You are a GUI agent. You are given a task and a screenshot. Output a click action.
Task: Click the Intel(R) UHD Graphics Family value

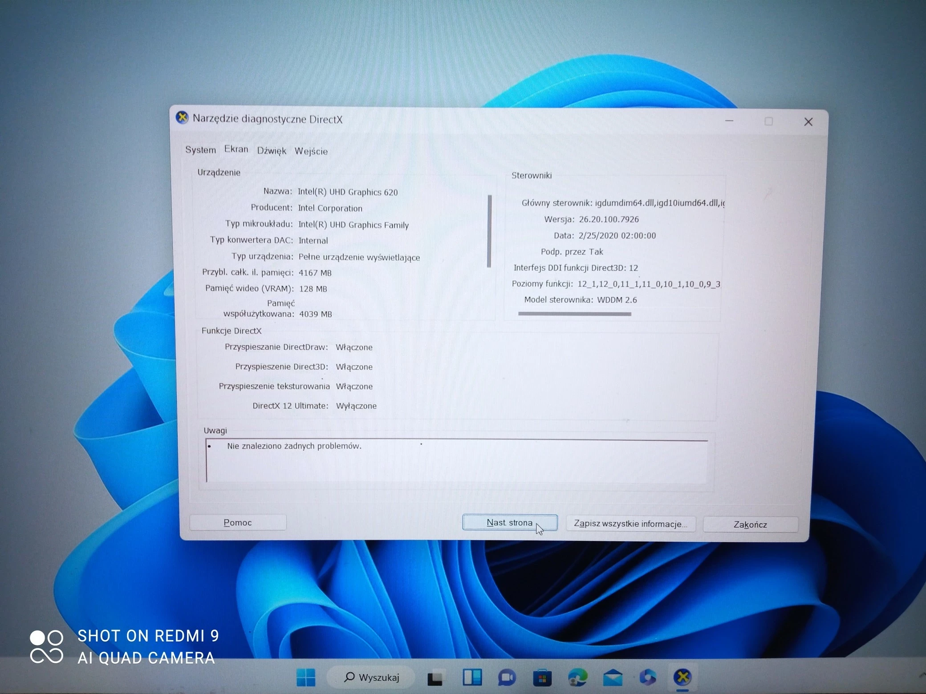click(x=353, y=225)
